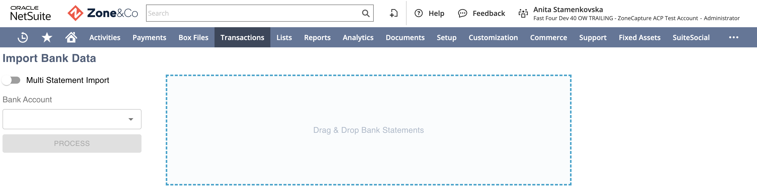Open the Box Files menu
The image size is (757, 191).
(193, 38)
